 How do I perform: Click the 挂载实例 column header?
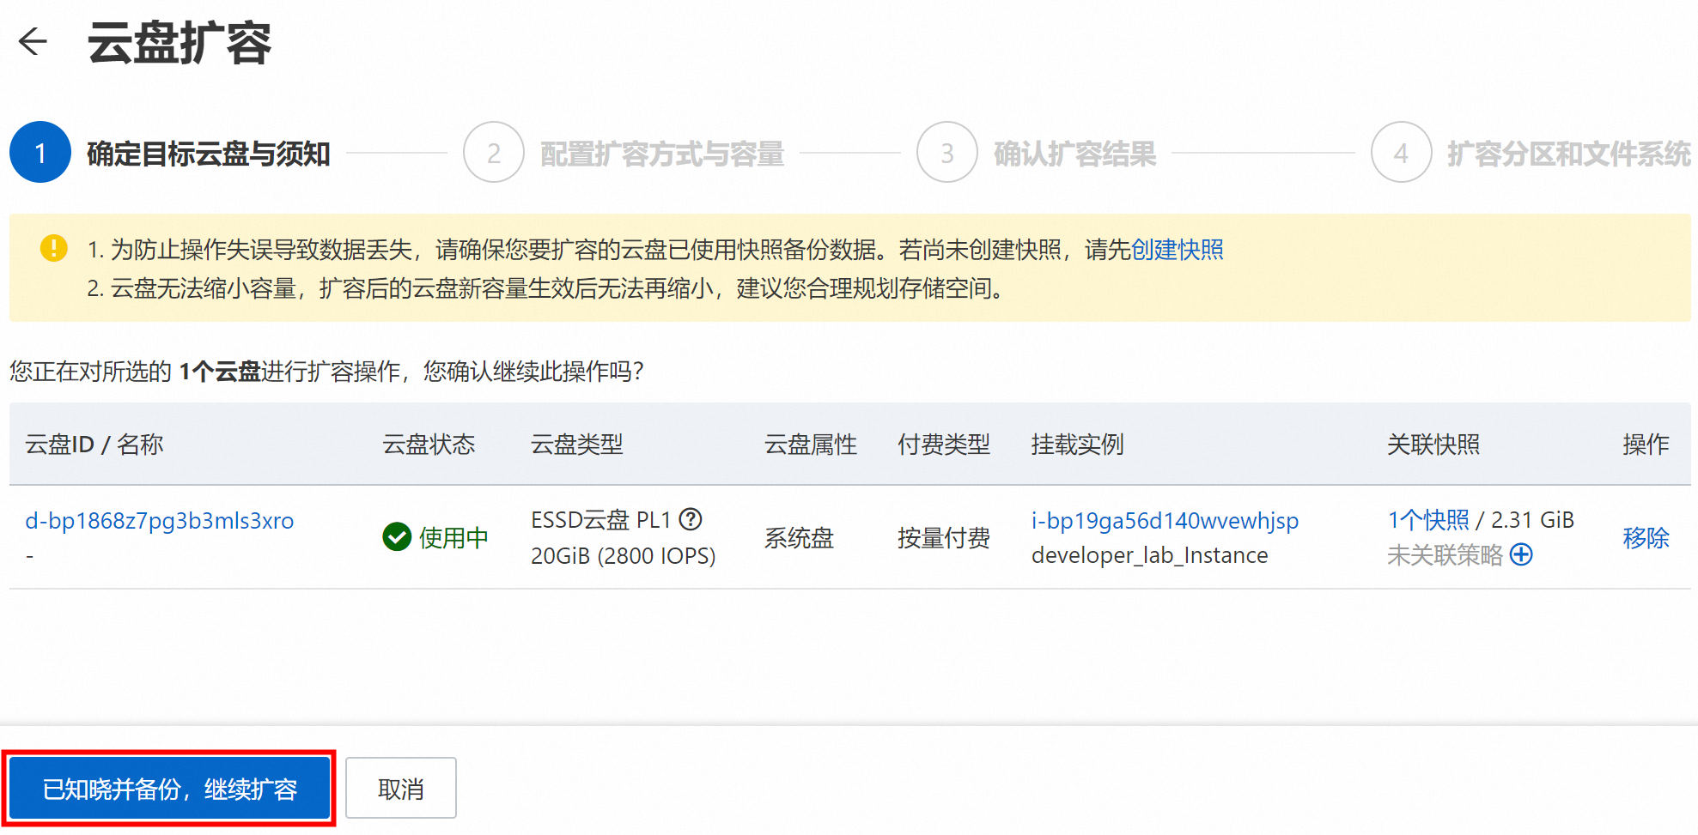(x=1077, y=445)
